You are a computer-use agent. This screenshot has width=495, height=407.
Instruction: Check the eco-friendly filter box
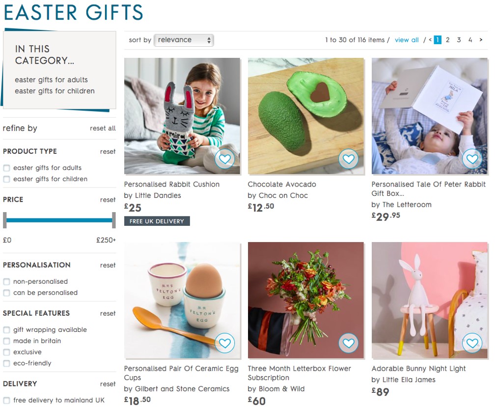(6, 363)
